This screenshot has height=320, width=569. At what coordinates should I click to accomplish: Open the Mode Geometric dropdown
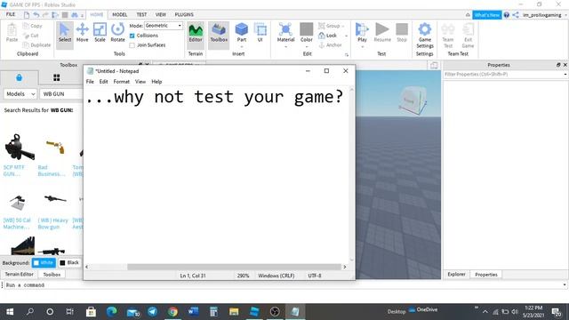point(164,26)
